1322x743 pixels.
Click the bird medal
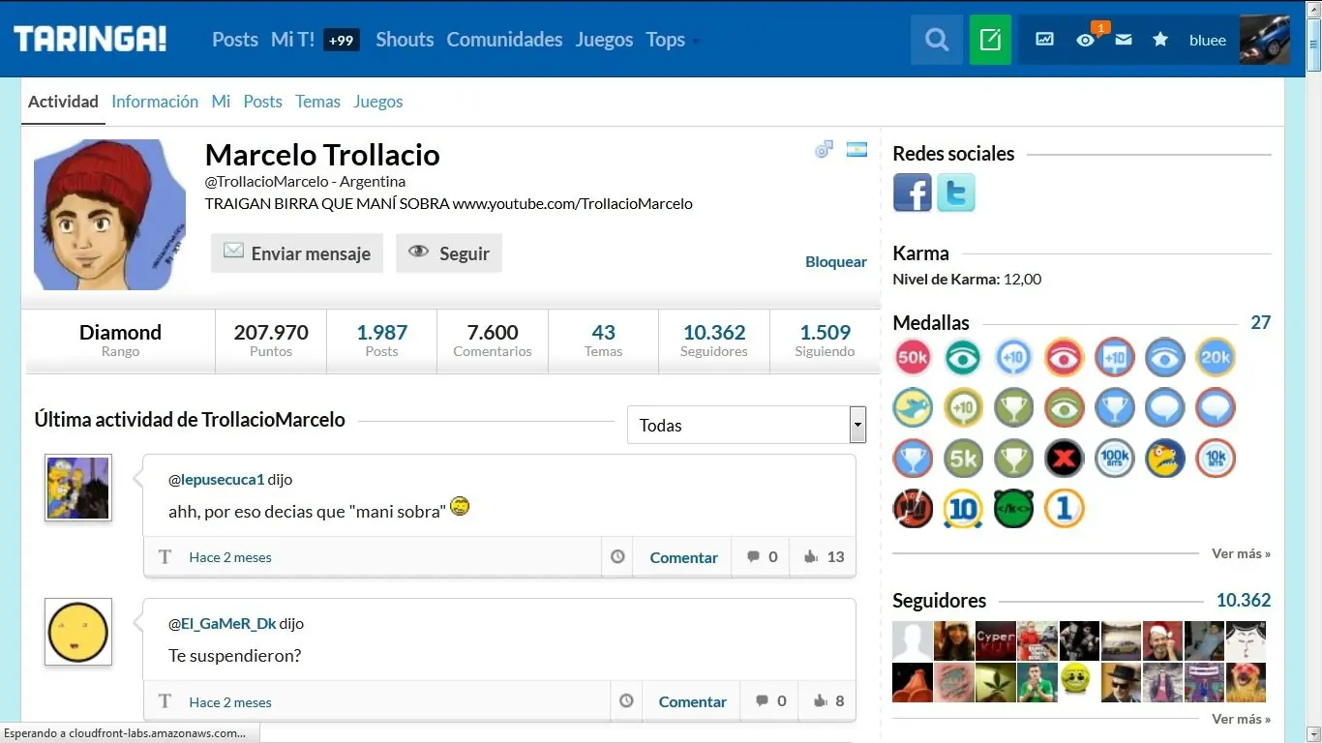tap(913, 408)
